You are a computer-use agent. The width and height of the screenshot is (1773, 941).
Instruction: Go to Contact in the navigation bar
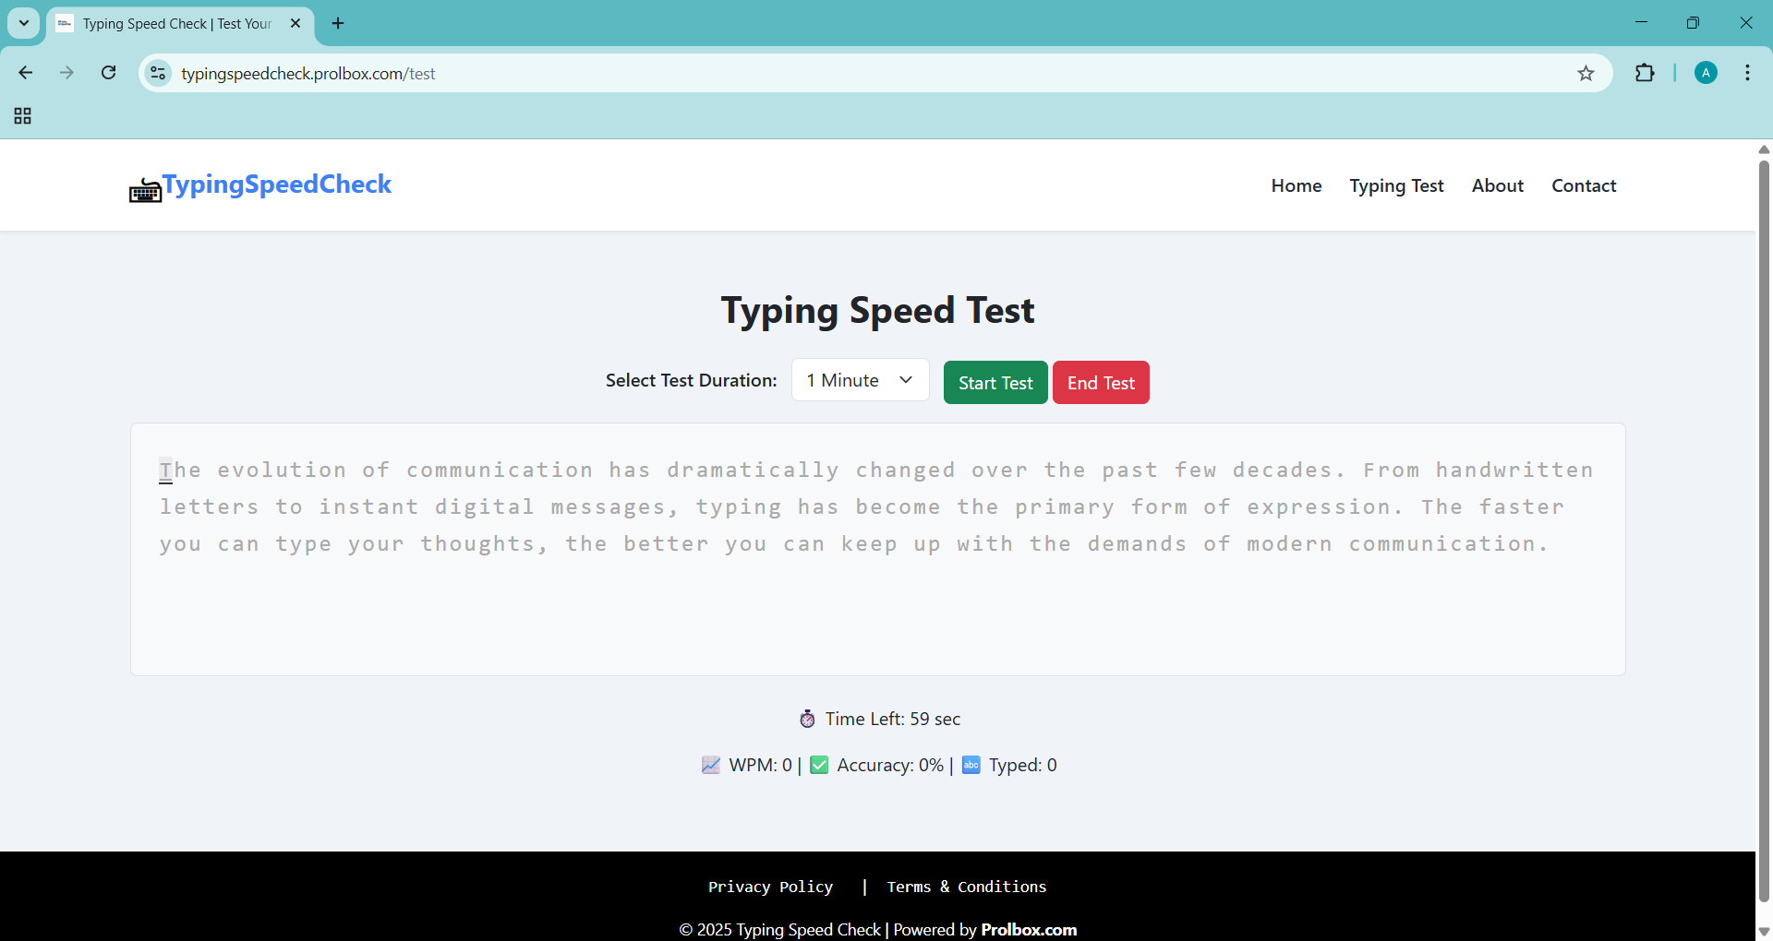[1583, 186]
